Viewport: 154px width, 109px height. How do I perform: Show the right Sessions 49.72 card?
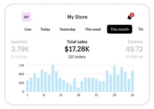pos(134,49)
